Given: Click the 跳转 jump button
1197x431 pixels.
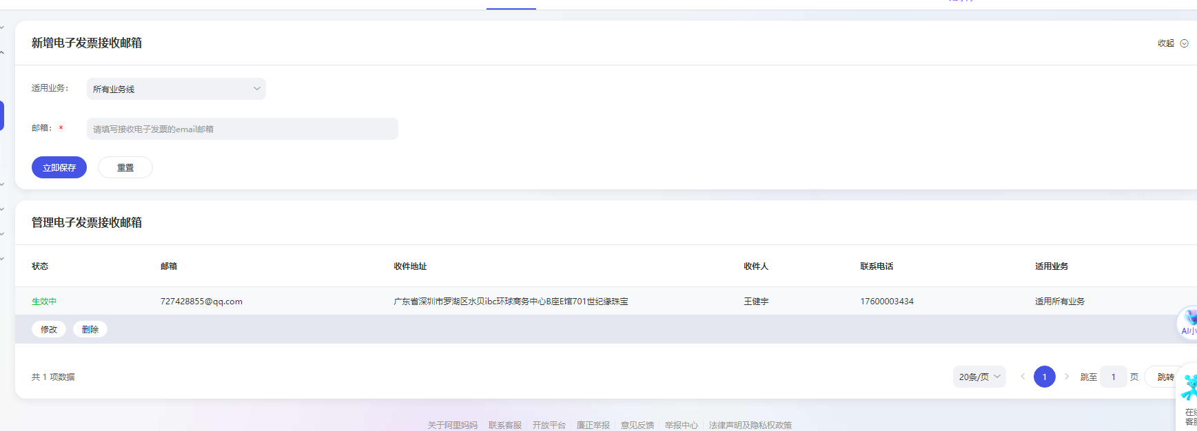Looking at the screenshot, I should tap(1165, 377).
